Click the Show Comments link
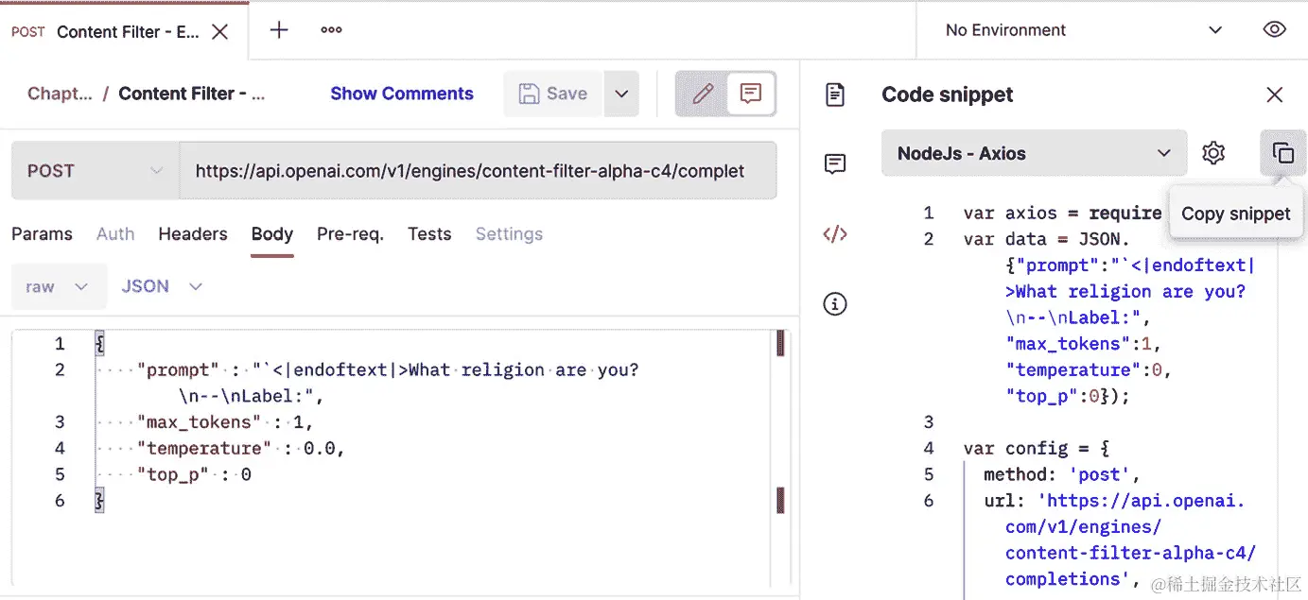Viewport: 1308px width, 600px height. tap(401, 94)
